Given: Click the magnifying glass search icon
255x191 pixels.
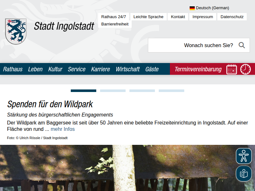Looking at the screenshot, I should [x=242, y=45].
